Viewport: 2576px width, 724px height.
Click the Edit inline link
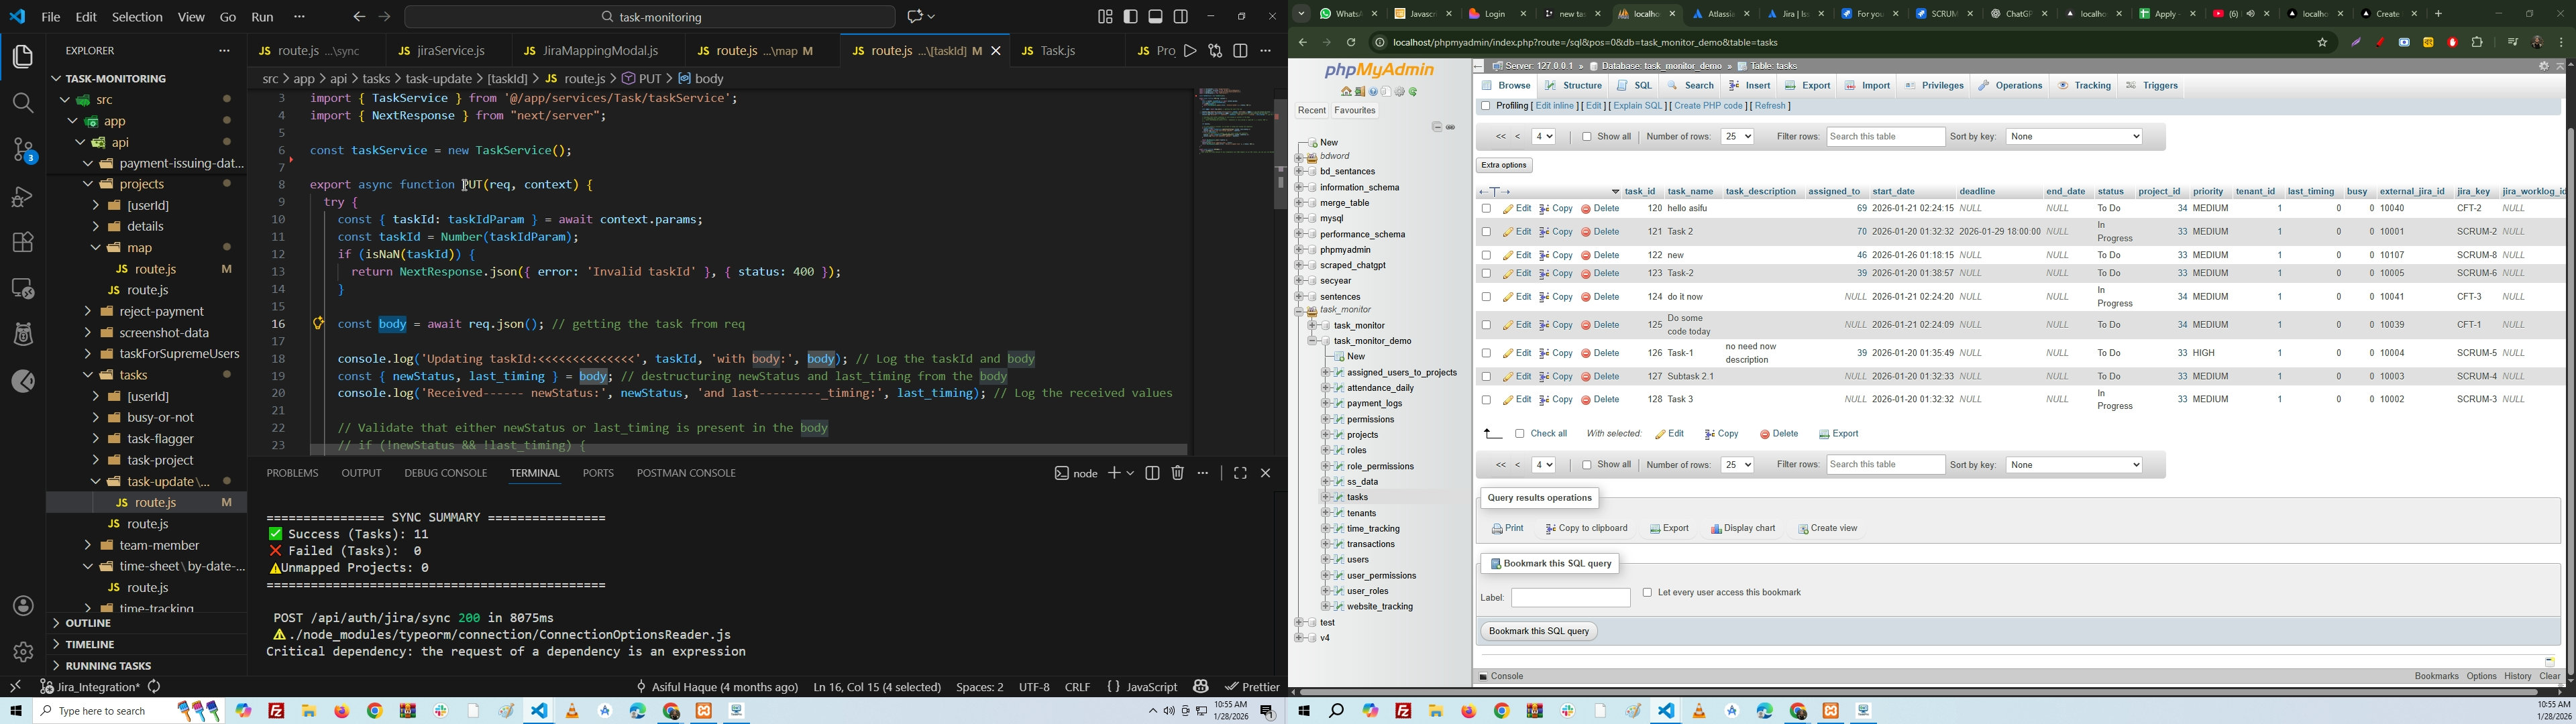point(1554,106)
